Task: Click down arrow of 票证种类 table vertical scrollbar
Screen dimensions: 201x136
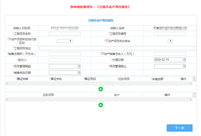Action: (x=194, y=80)
